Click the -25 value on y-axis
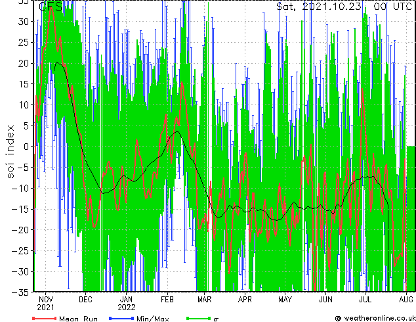Image resolution: width=416 pixels, height=322 pixels. tap(21, 251)
